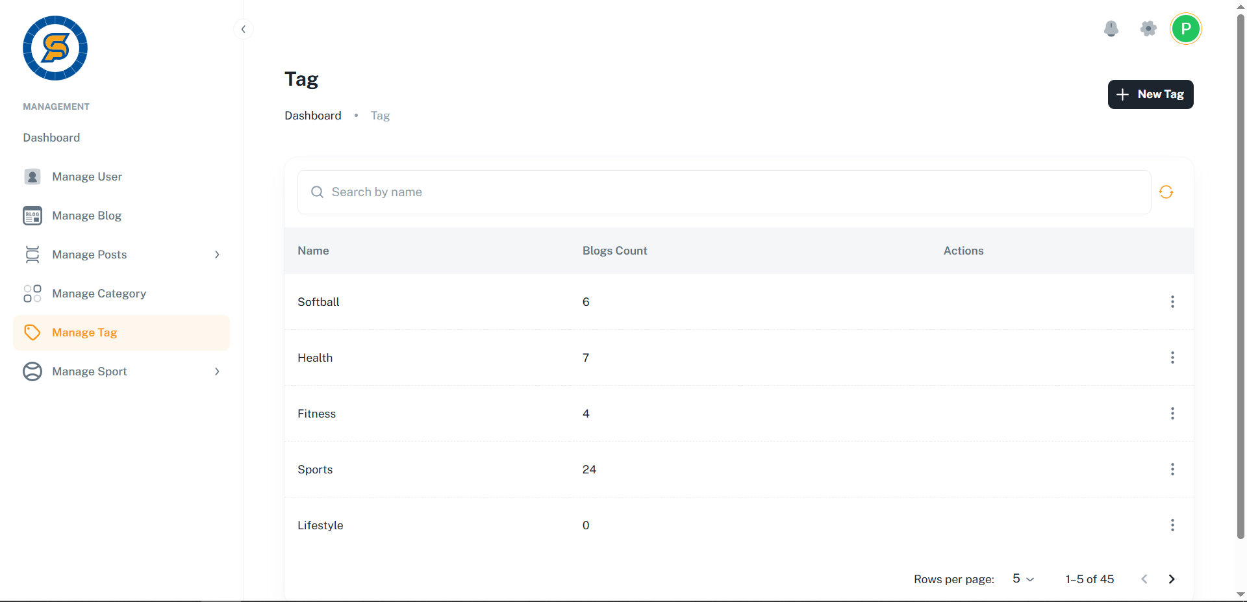
Task: Open Manage Category in sidebar
Action: [99, 294]
